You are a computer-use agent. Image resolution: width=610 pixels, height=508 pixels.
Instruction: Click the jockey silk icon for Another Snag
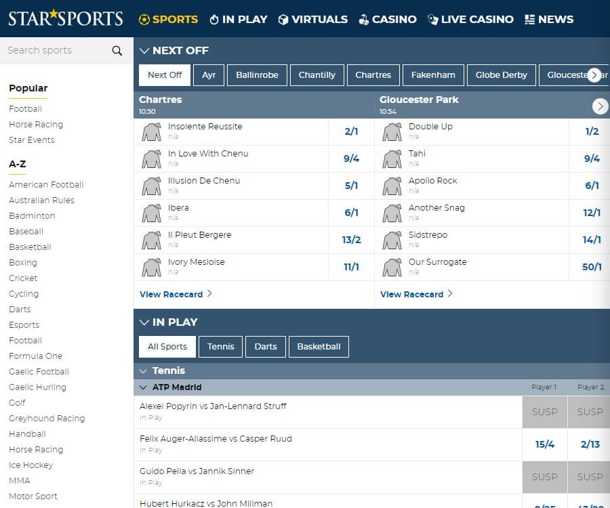click(x=392, y=213)
